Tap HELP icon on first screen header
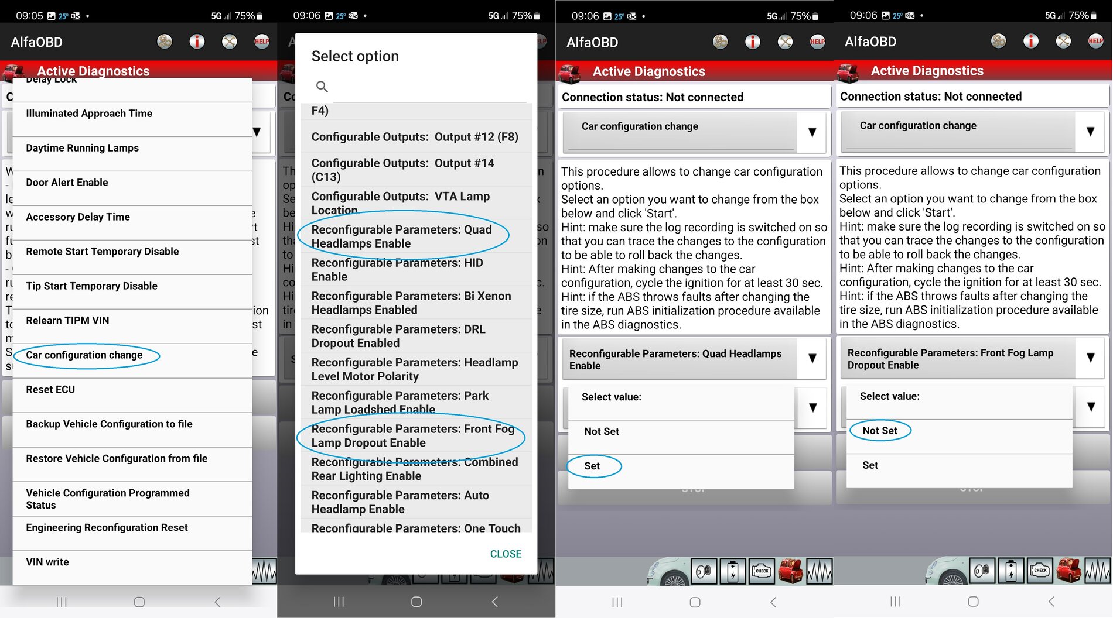Screen dimensions: 1113x618 [x=262, y=42]
